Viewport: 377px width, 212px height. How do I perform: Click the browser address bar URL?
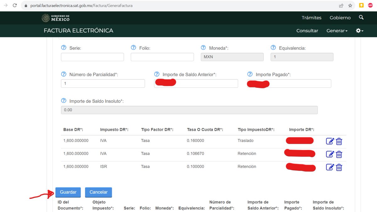pos(81,6)
